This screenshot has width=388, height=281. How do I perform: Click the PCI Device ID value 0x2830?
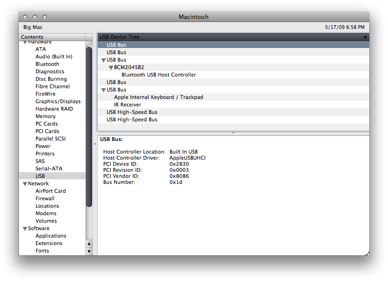point(179,164)
